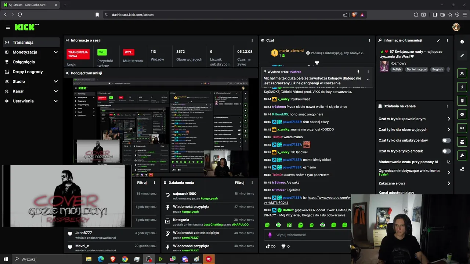Screen dimensions: 470x264
Task: Click the lightning bolt icon in right toolbar
Action: coord(462,87)
